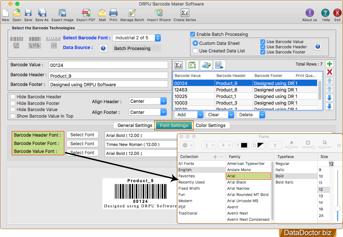Open the underline style dropdown in Fonts panel
The height and width of the screenshot is (237, 343).
click(x=209, y=145)
